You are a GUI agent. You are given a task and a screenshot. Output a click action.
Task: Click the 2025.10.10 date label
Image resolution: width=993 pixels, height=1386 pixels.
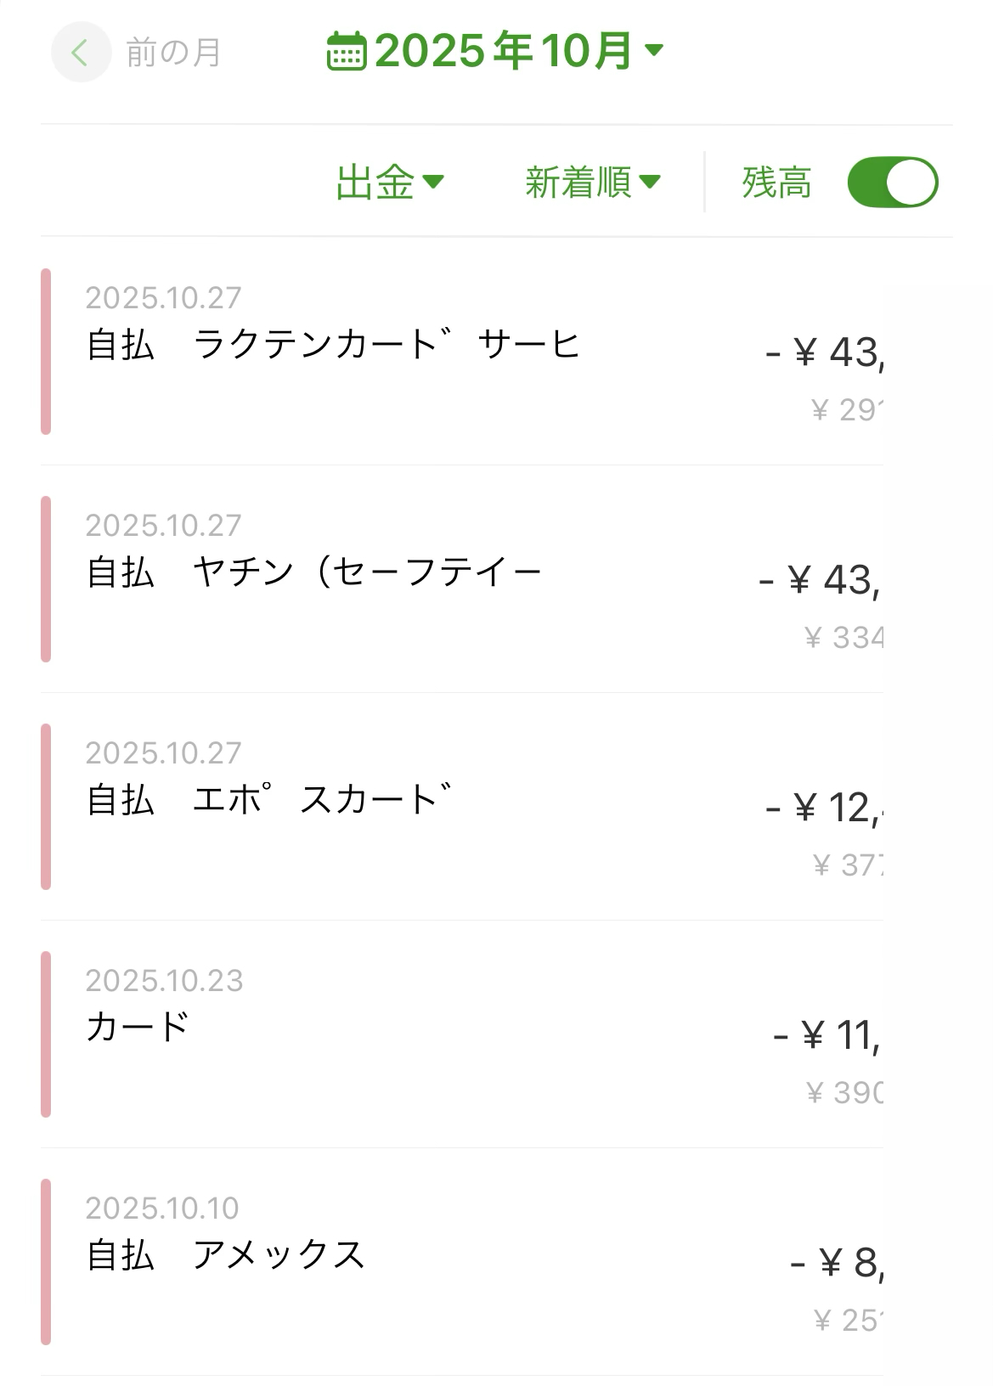(x=162, y=1208)
